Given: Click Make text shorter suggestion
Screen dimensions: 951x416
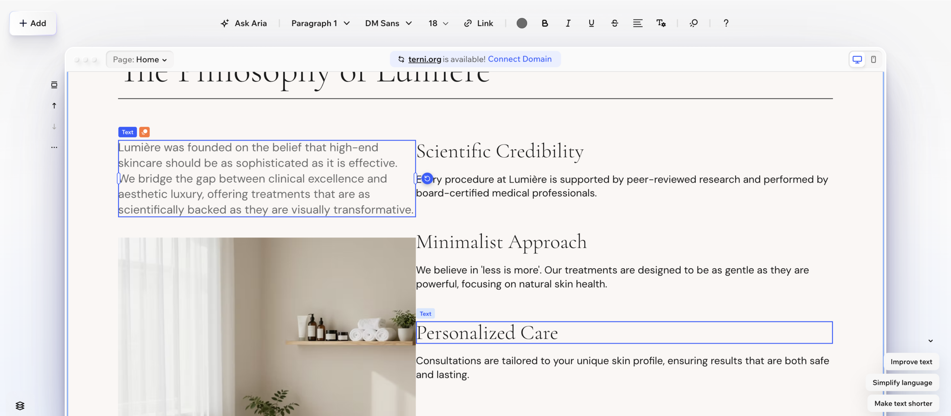Looking at the screenshot, I should (903, 403).
